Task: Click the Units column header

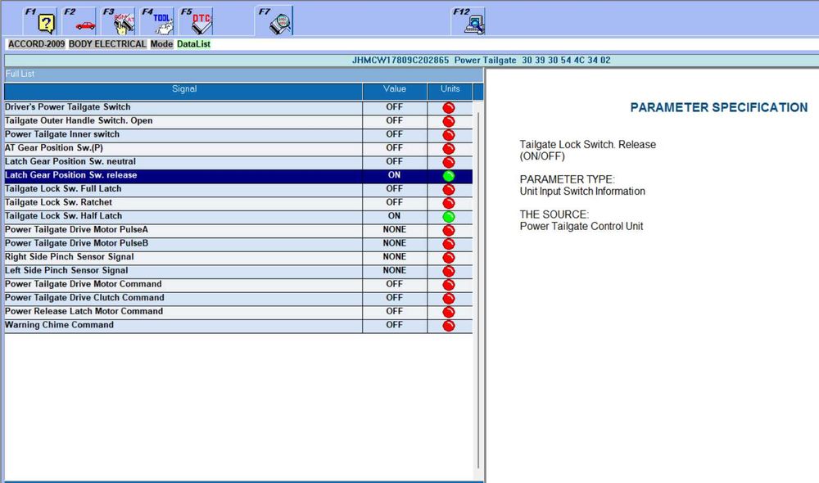Action: [x=450, y=89]
